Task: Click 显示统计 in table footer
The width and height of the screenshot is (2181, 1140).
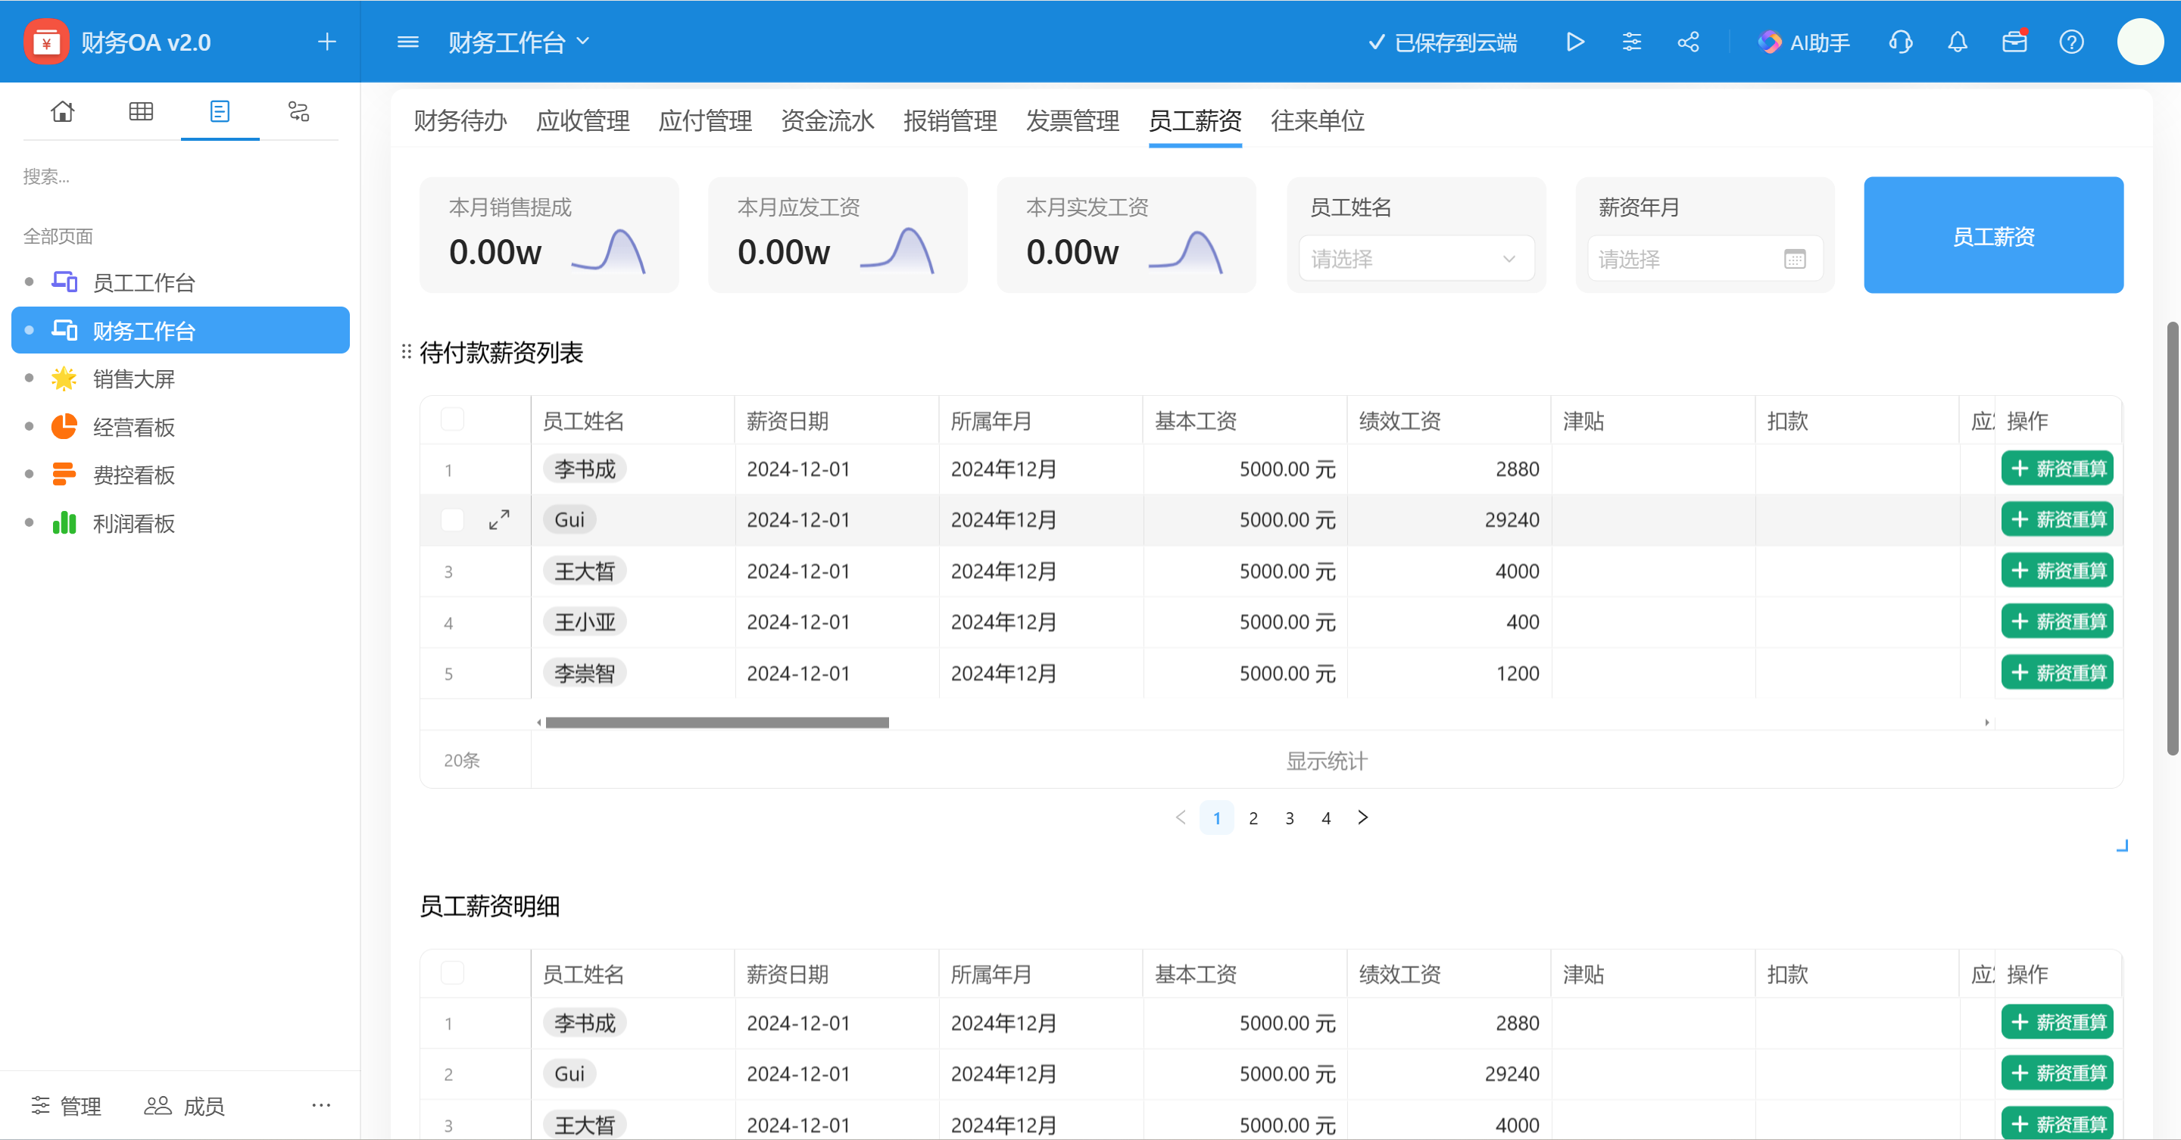Action: point(1326,761)
